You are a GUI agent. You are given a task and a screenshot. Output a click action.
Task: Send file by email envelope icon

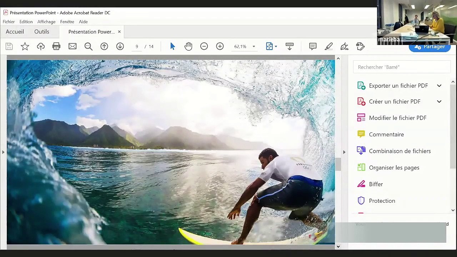coord(72,46)
